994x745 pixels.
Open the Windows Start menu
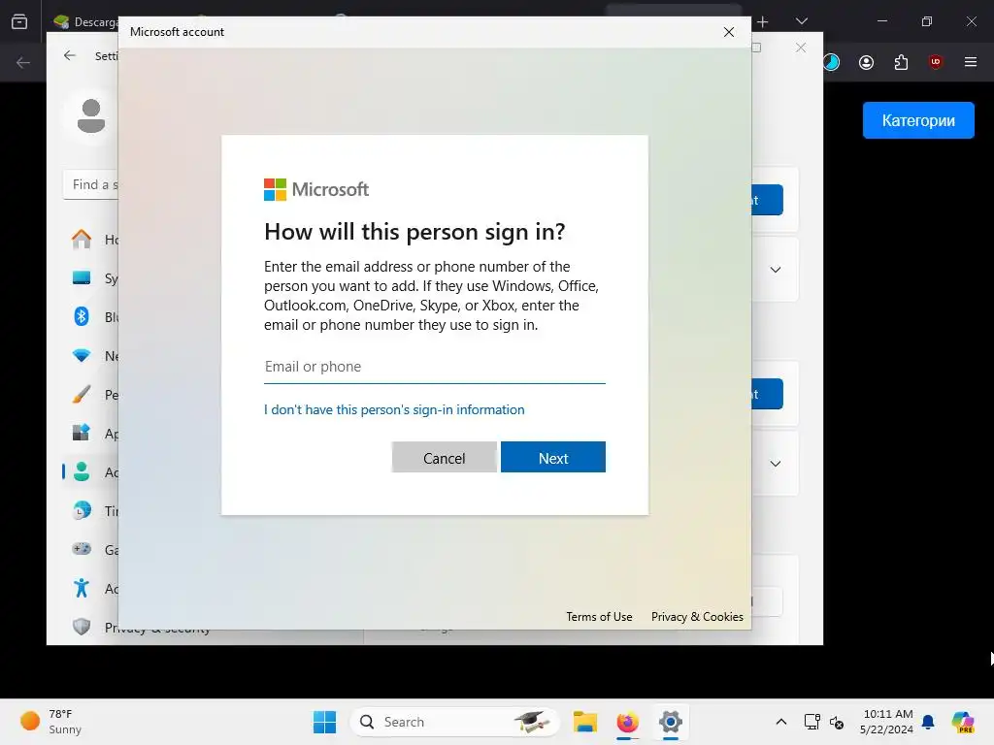[x=324, y=722]
